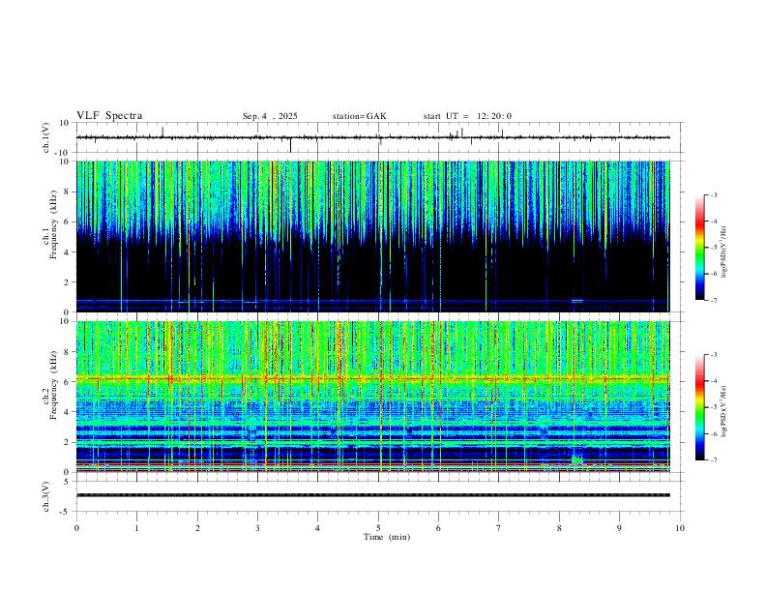Click the "ch.3(V)" axis label

[46, 496]
